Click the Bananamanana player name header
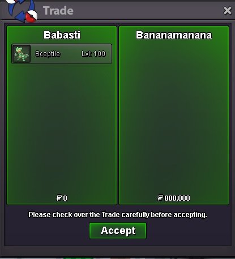Image resolution: width=235 pixels, height=259 pixels. point(174,35)
